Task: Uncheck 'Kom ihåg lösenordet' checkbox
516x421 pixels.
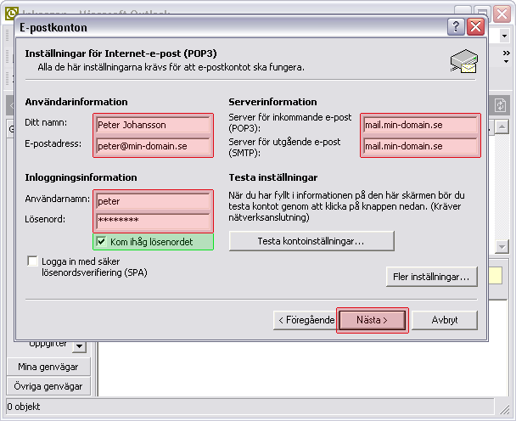Action: coord(100,242)
